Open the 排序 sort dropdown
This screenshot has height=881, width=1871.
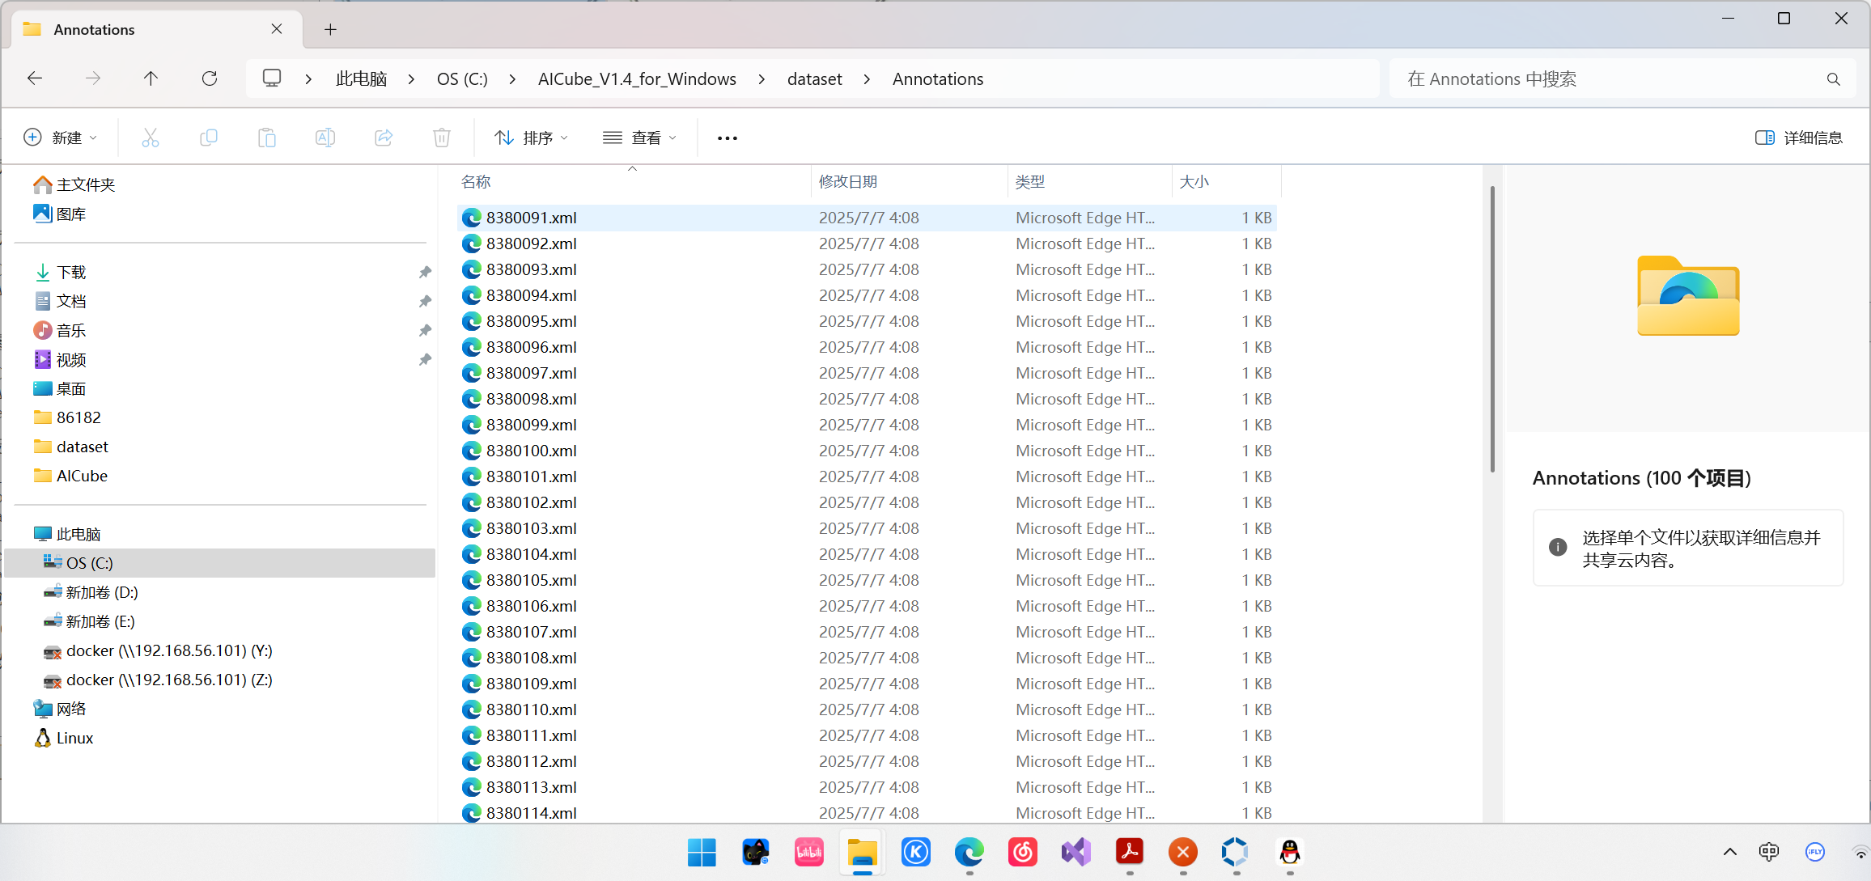tap(532, 138)
